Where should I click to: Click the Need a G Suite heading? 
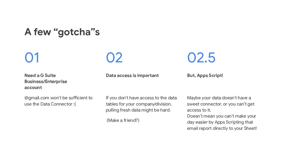40,75
